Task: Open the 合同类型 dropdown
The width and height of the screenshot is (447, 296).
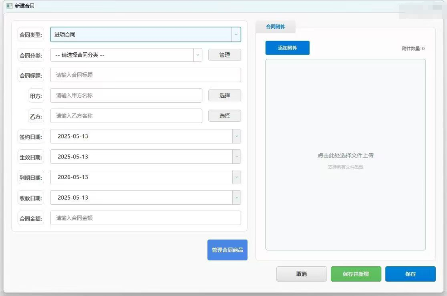Action: (236, 34)
